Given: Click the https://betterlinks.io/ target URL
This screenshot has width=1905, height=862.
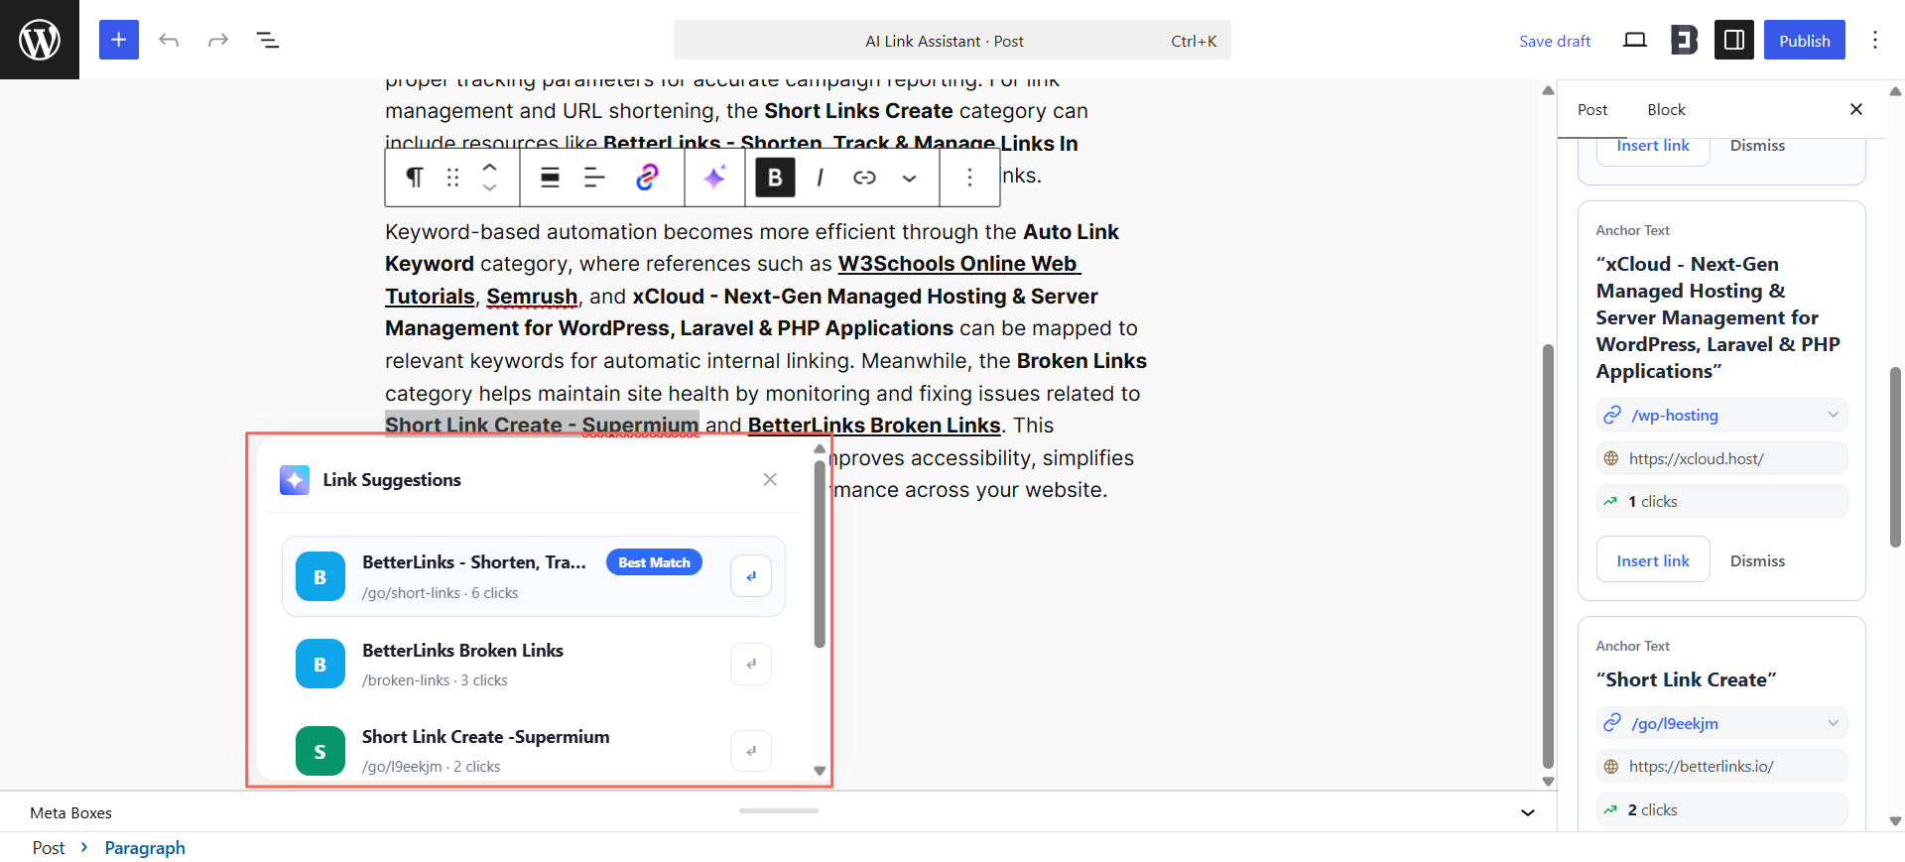Looking at the screenshot, I should coord(1721,766).
